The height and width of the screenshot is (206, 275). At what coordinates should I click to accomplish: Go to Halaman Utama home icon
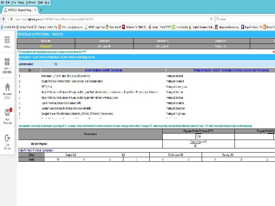[7, 87]
